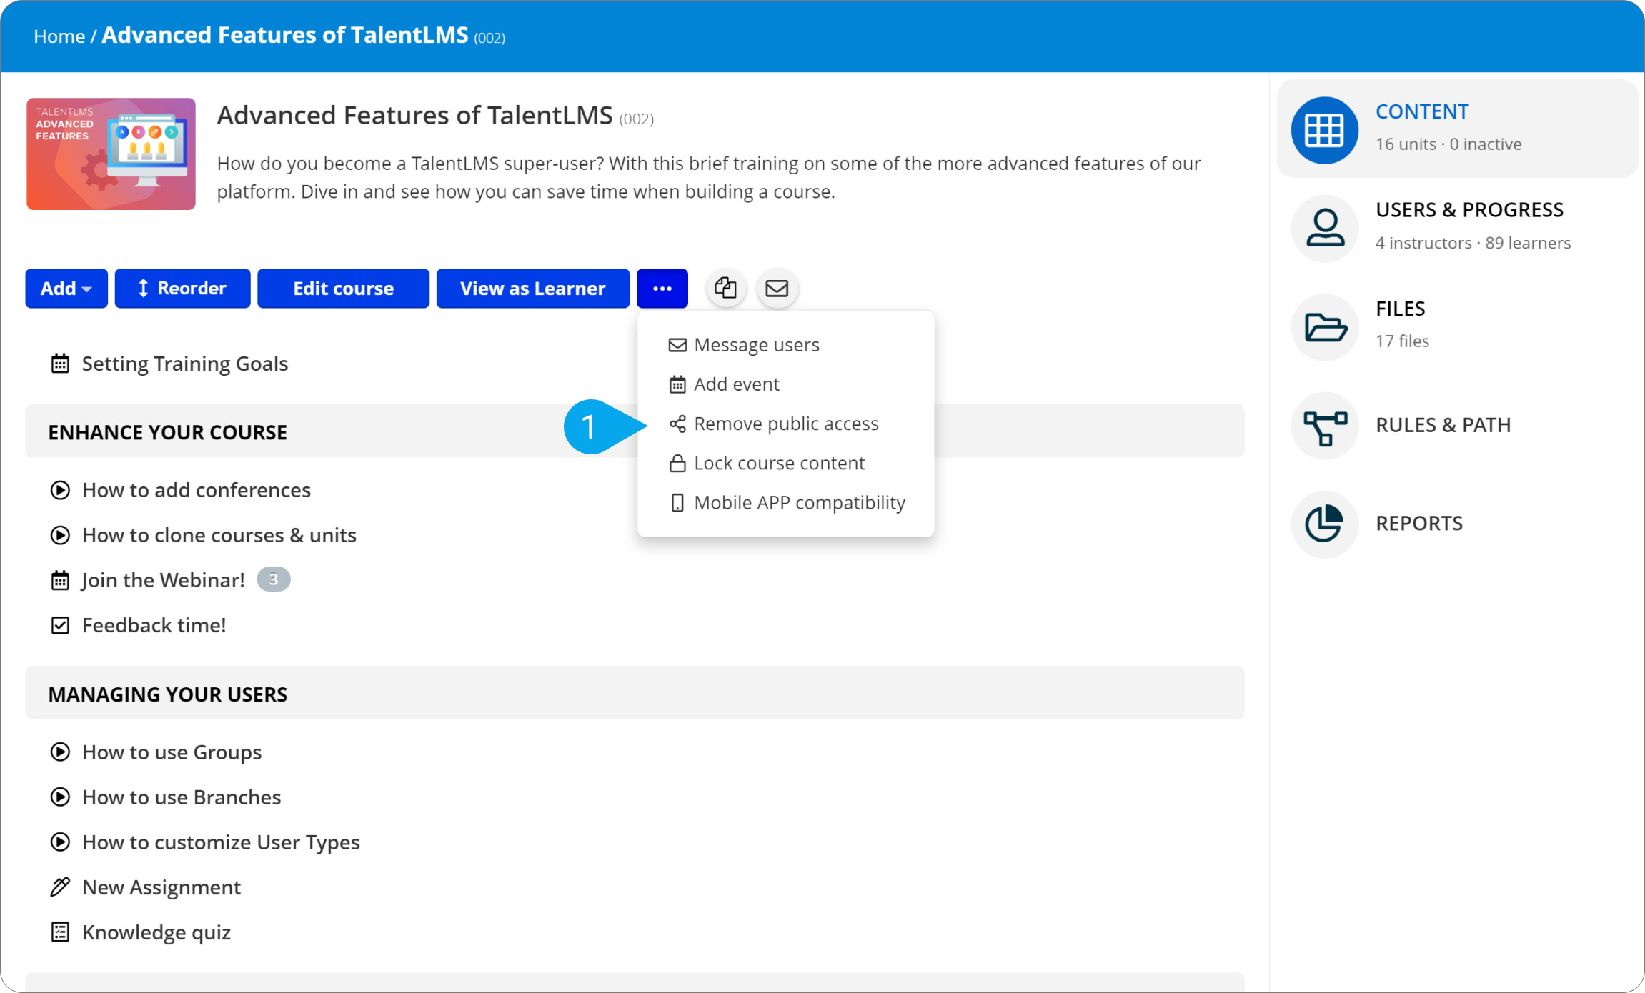Open Rules & Path flow icon
Screen dimensions: 1645x993
point(1324,426)
